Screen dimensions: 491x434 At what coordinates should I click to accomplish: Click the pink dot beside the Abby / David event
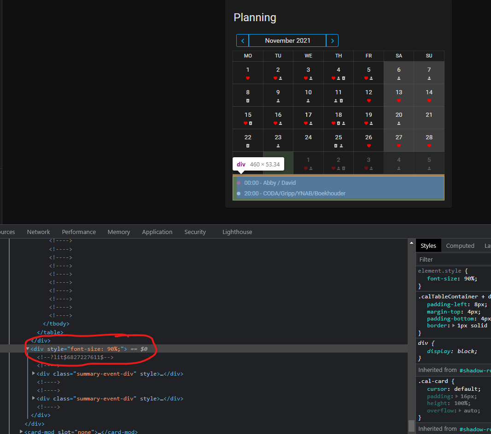click(239, 183)
